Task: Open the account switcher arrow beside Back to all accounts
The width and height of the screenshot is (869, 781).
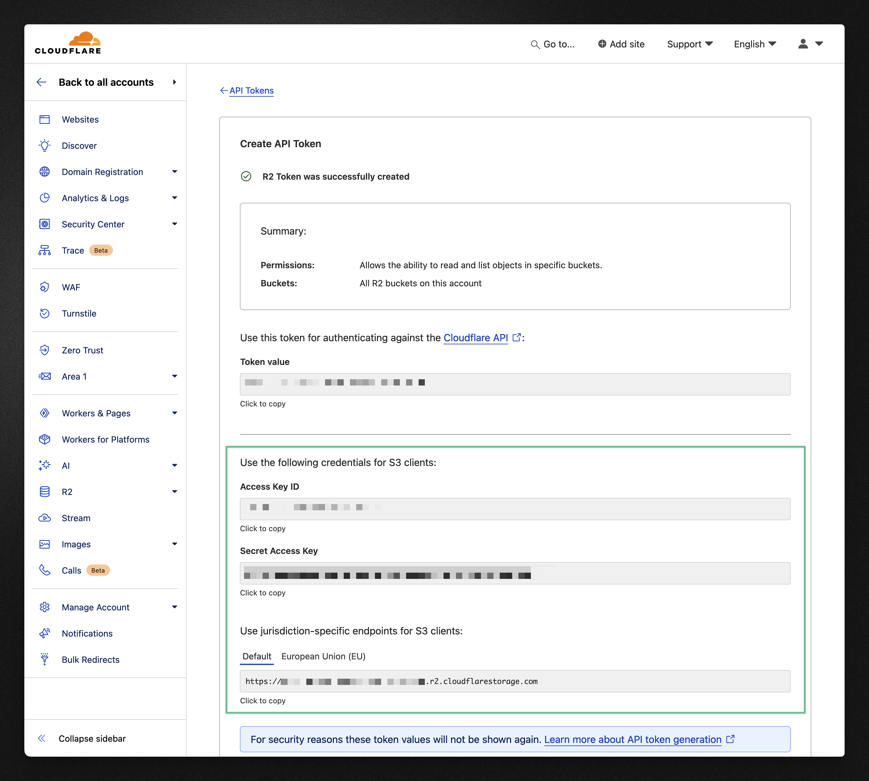Action: (x=175, y=82)
